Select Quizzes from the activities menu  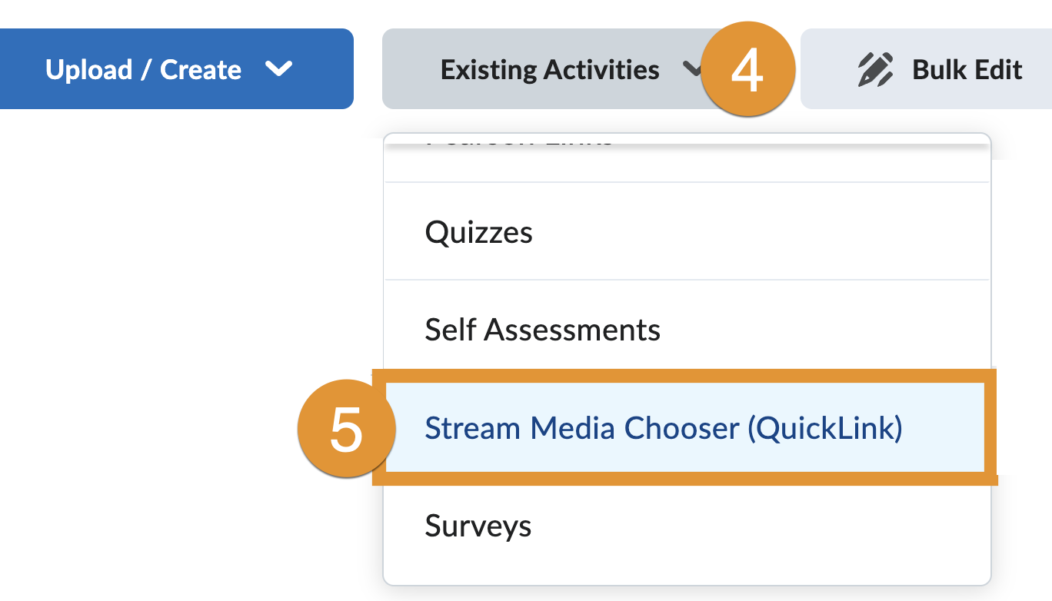coord(478,232)
